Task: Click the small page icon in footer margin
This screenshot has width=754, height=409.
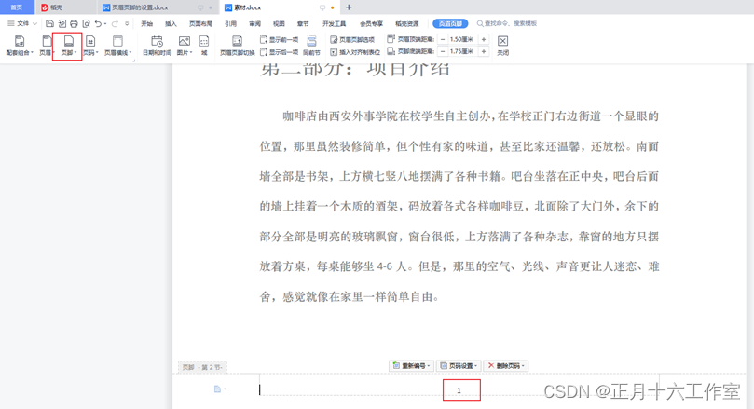Action: [218, 389]
